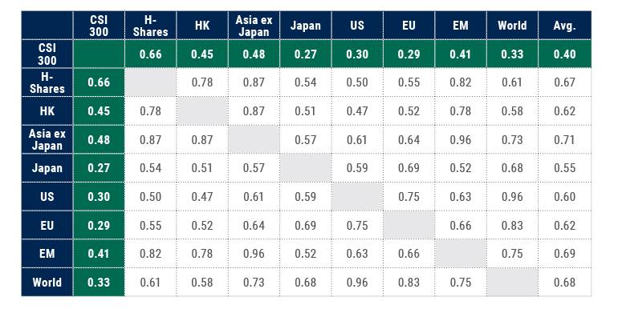
Task: Select US row's World value 0.96
Action: click(512, 197)
